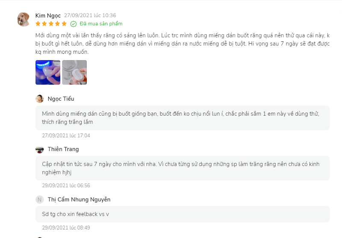Click the fifth rating star
342x238 pixels.
(64, 24)
